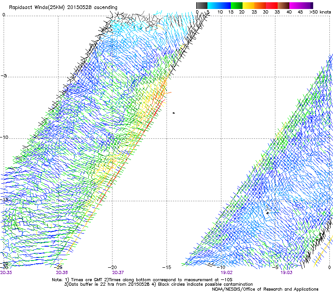Select the gray 0-5 knots color bar segment
This screenshot has height=292, width=333.
pos(202,5)
